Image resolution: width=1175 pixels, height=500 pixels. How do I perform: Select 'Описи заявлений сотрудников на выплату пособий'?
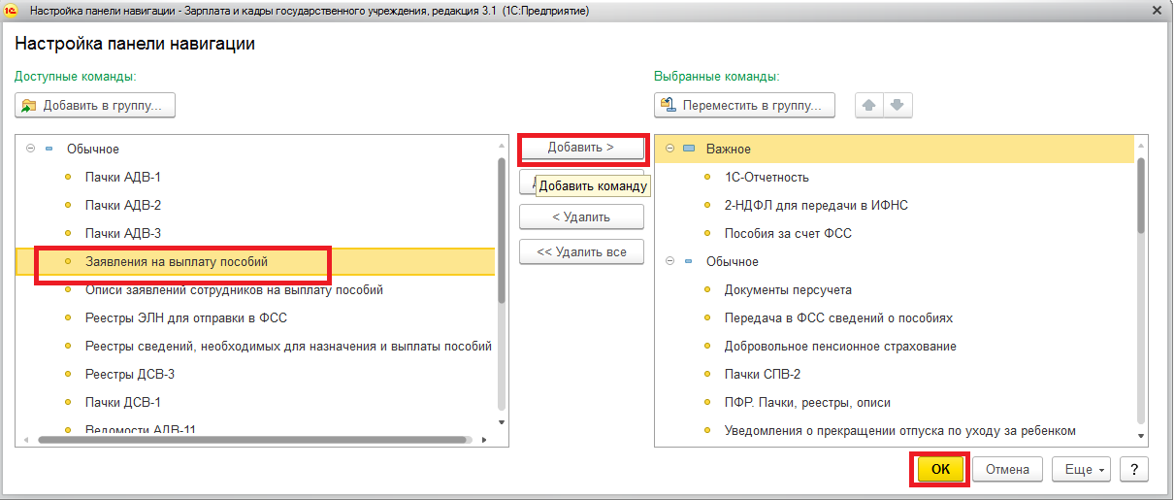pos(256,289)
